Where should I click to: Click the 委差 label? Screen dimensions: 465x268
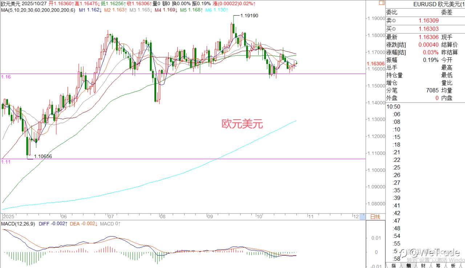[x=447, y=12]
